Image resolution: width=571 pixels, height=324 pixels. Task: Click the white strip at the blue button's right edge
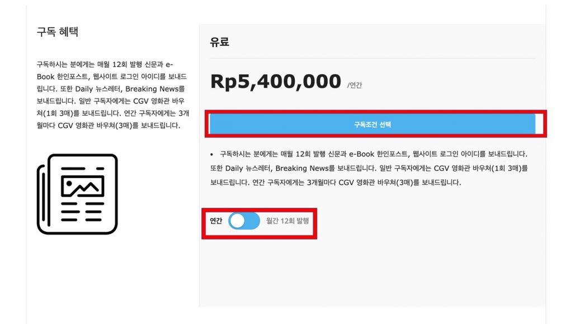[539, 124]
